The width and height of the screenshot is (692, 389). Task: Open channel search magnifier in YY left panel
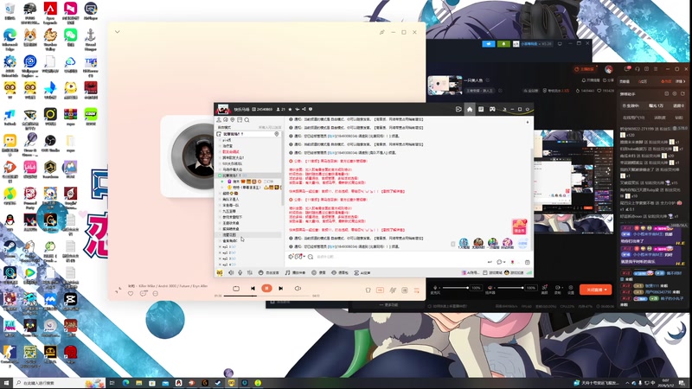coord(247,120)
